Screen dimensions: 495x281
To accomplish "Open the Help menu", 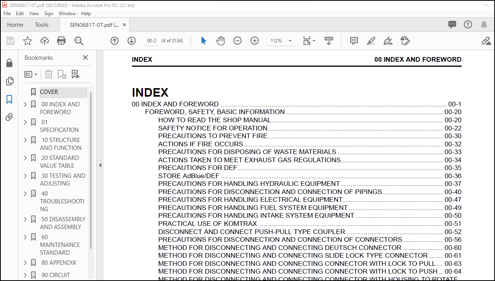I will tap(86, 13).
